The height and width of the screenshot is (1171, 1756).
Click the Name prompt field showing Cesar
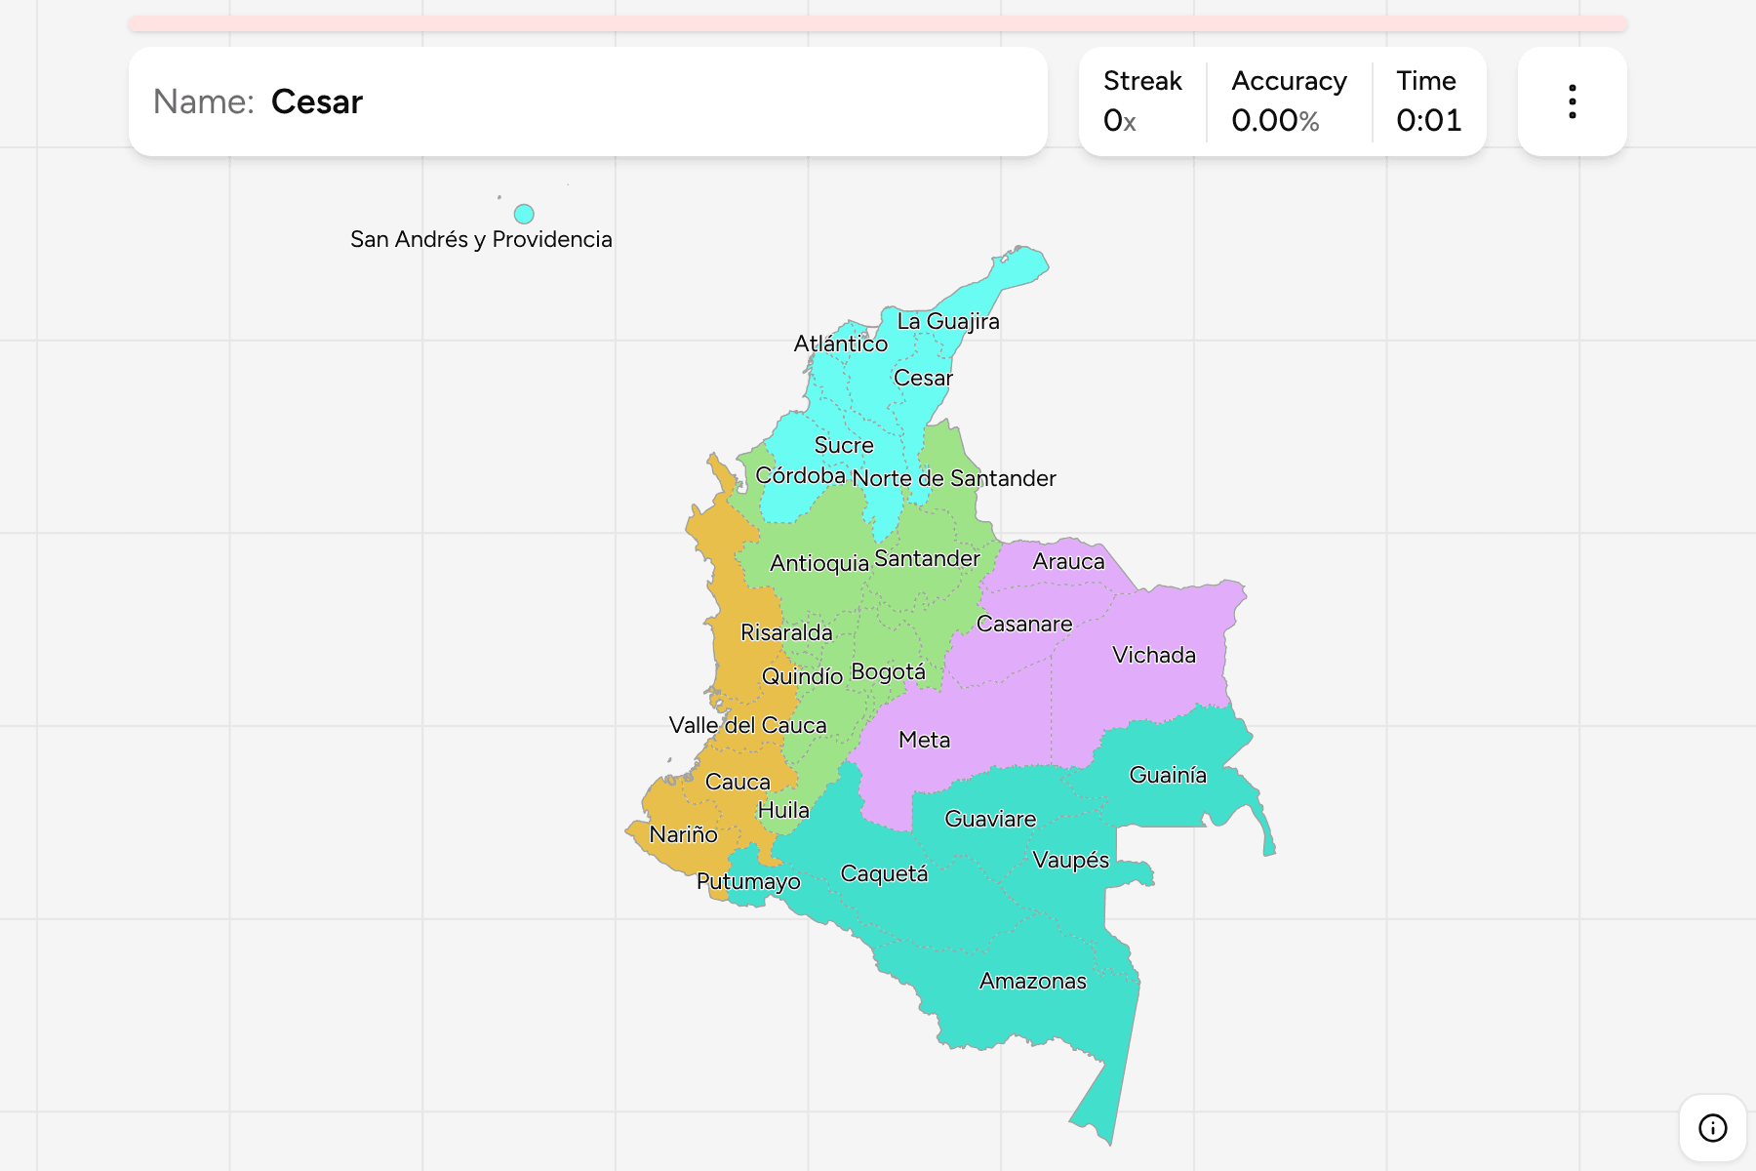[x=588, y=101]
